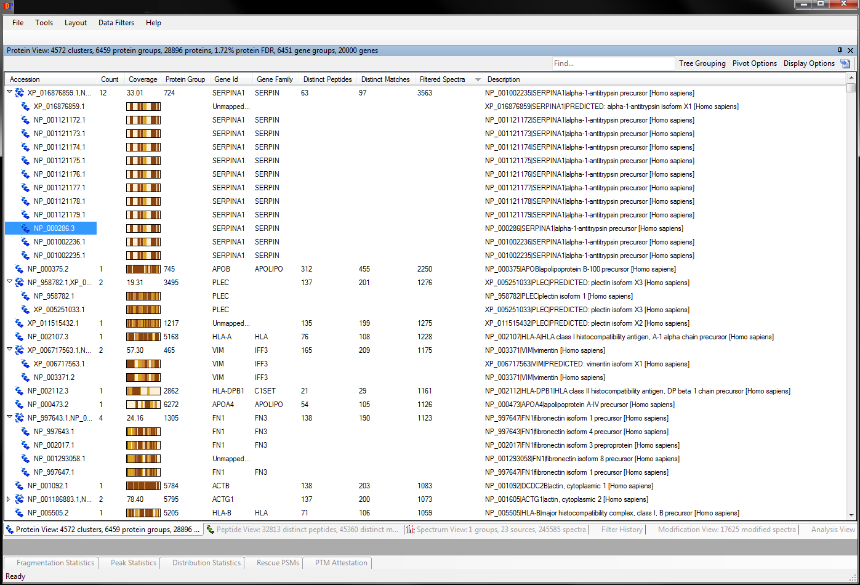Click cluster icon of XP_016876859.1,N... row
Viewport: 860px width, 585px height.
click(x=19, y=93)
